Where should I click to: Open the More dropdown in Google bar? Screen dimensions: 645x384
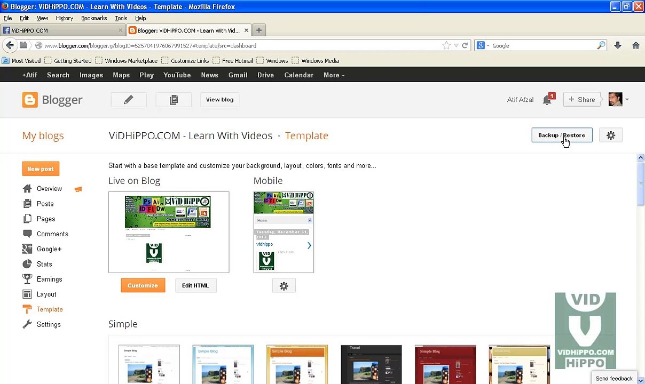(334, 75)
